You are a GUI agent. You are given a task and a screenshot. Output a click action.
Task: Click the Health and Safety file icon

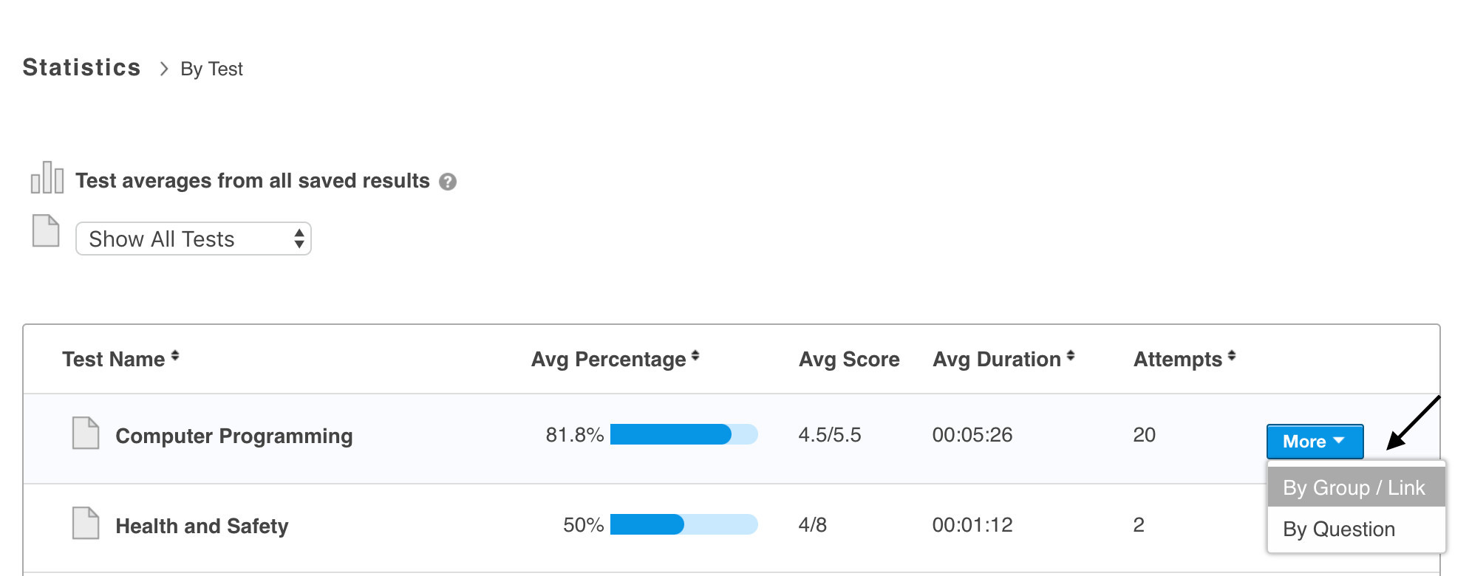coord(86,524)
